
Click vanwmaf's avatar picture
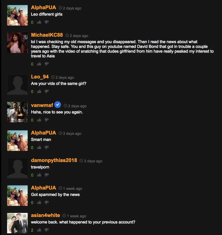coord(17,112)
